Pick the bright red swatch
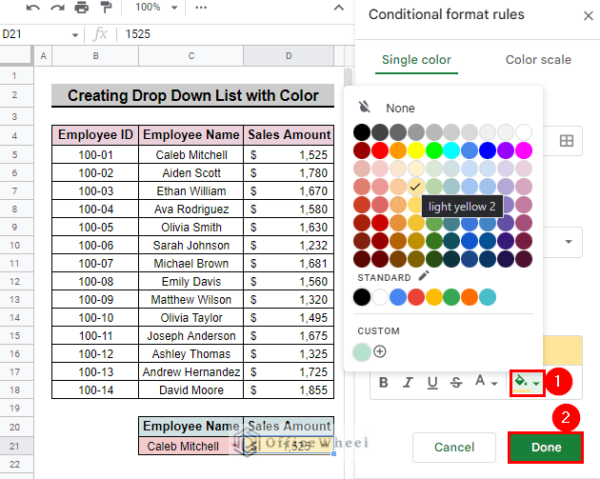 pyautogui.click(x=380, y=150)
